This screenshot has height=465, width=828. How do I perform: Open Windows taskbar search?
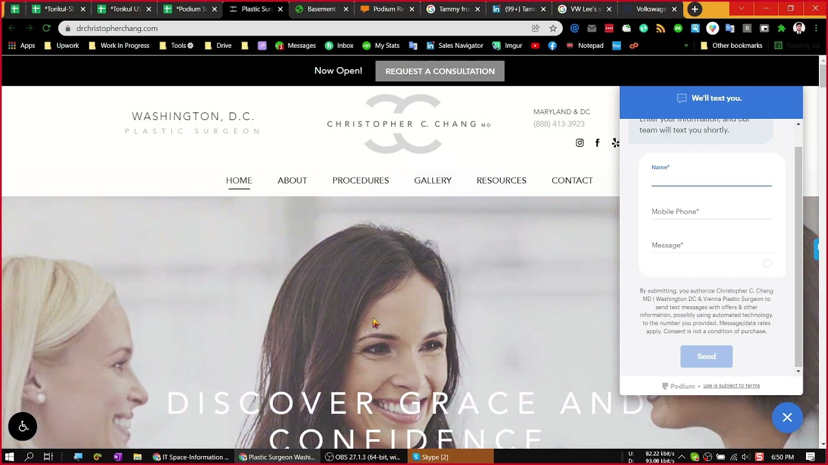pyautogui.click(x=29, y=457)
